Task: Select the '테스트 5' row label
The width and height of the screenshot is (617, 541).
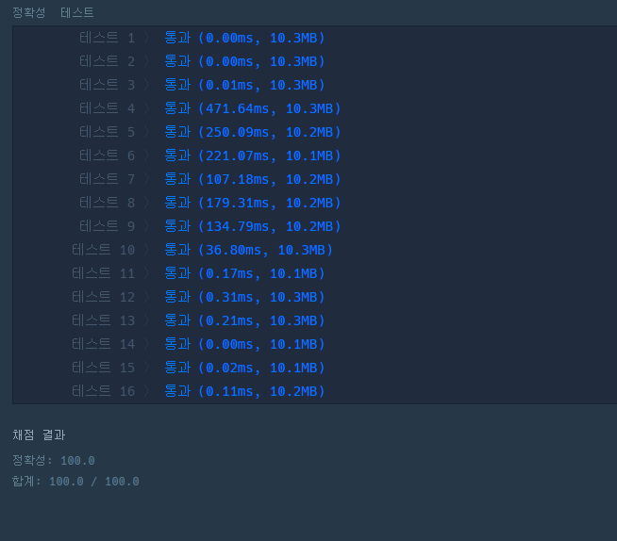Action: click(107, 132)
